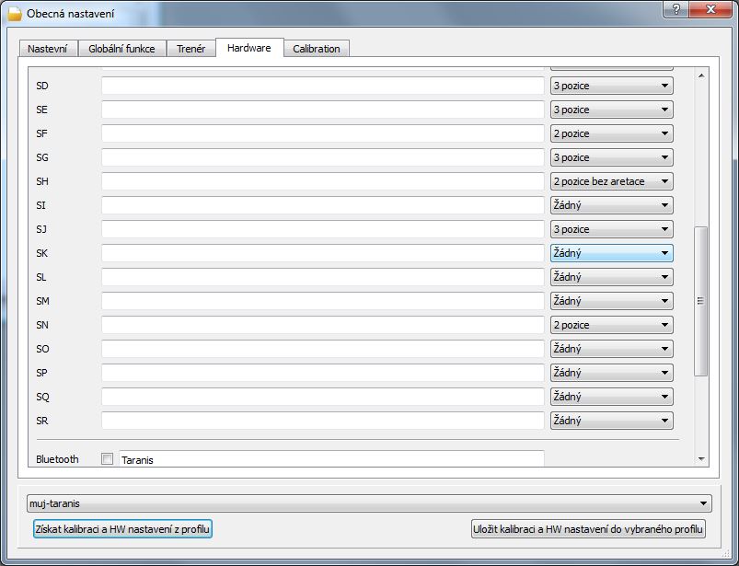739x566 pixels.
Task: Expand the SH switch type dropdown
Action: (611, 181)
